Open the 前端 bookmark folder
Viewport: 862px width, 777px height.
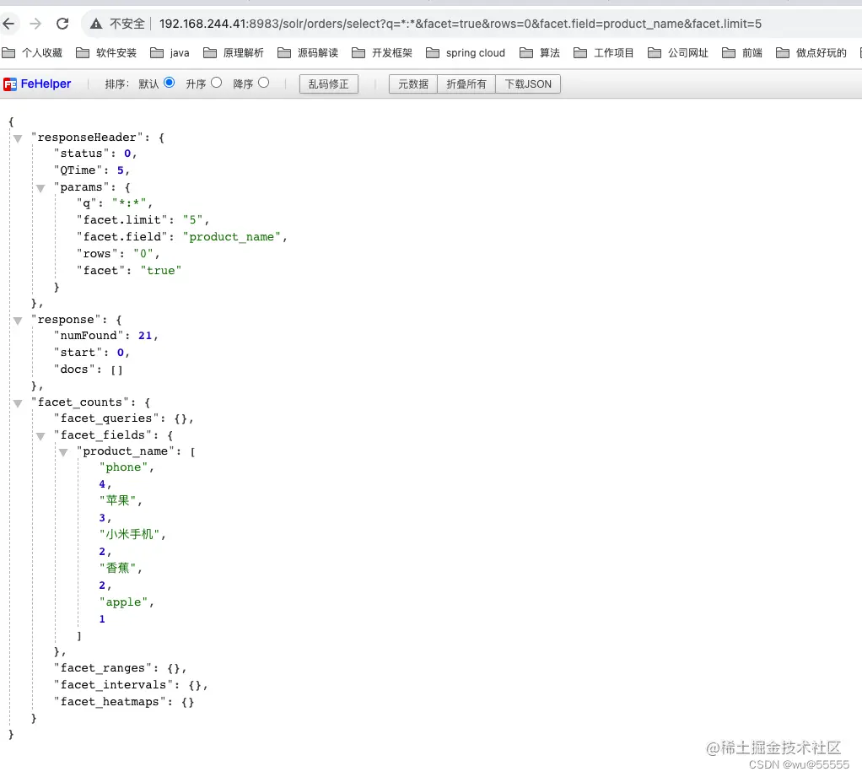click(x=742, y=53)
